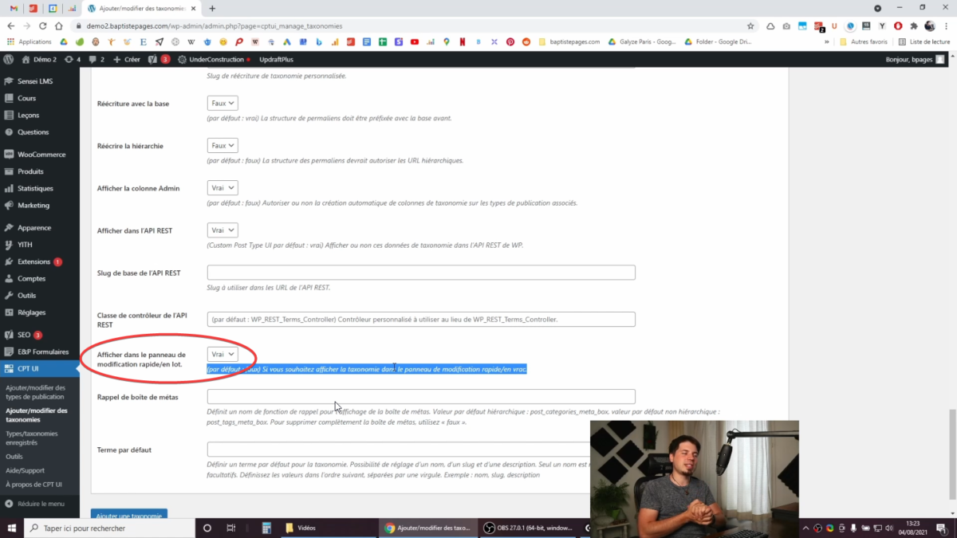Collapse the sidebar with Réduire le menu
The width and height of the screenshot is (957, 538).
39,504
